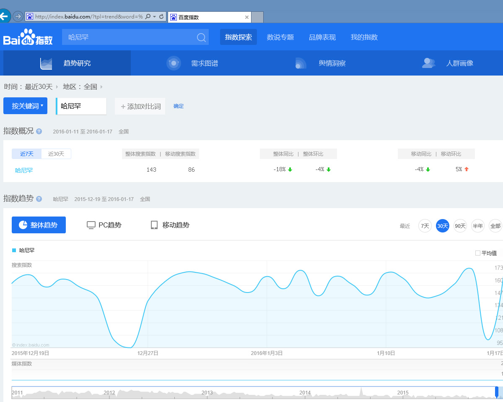Viewport: 503px width, 402px height.
Task: Click the search magnifier icon
Action: pos(201,37)
